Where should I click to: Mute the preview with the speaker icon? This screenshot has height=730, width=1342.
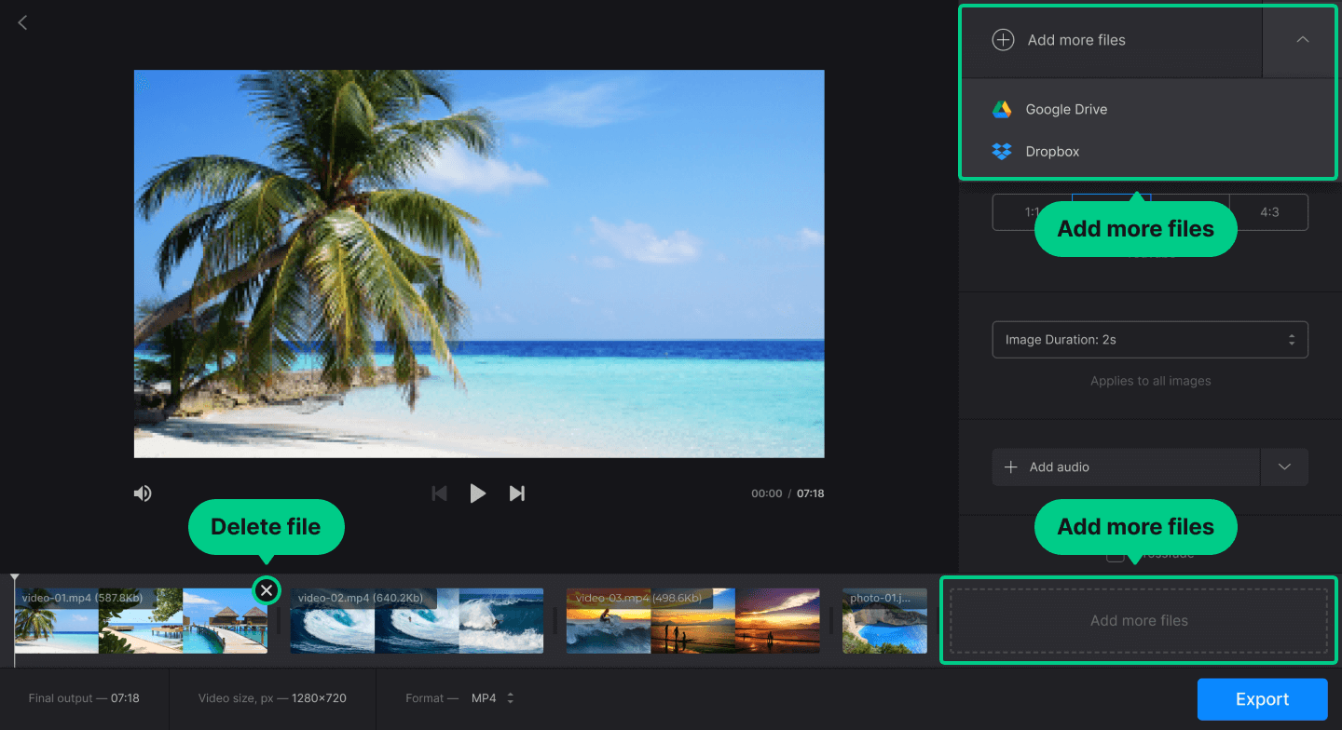(143, 493)
